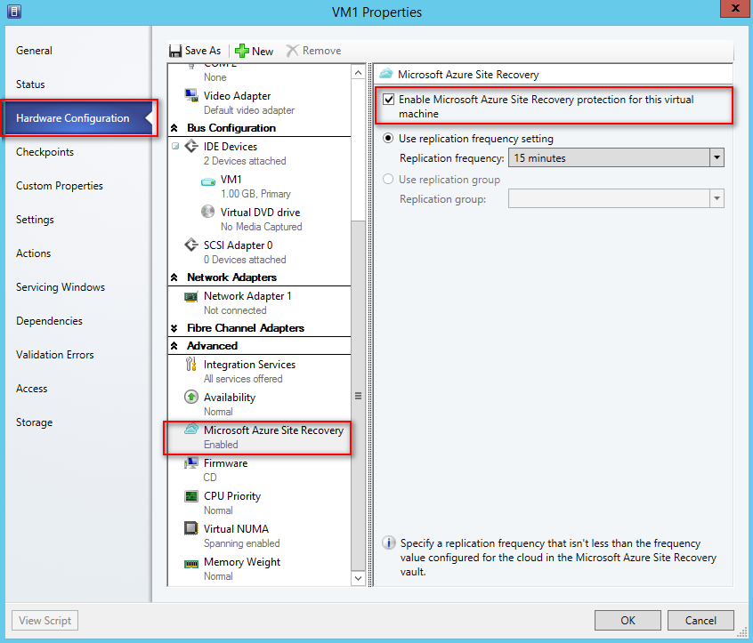Click the blue information icon near the hint
This screenshot has height=643, width=753.
388,543
